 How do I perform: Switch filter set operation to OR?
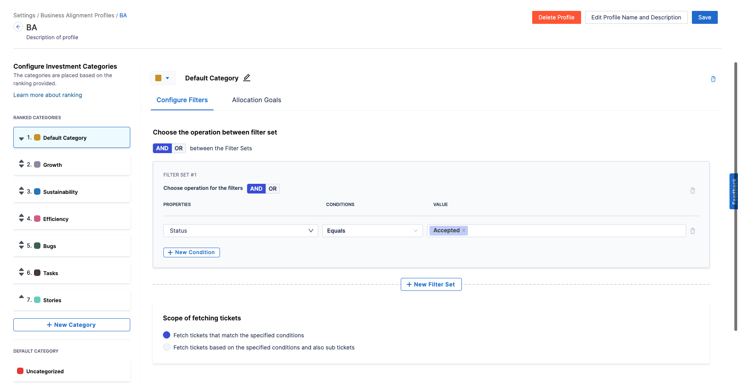[x=178, y=148]
